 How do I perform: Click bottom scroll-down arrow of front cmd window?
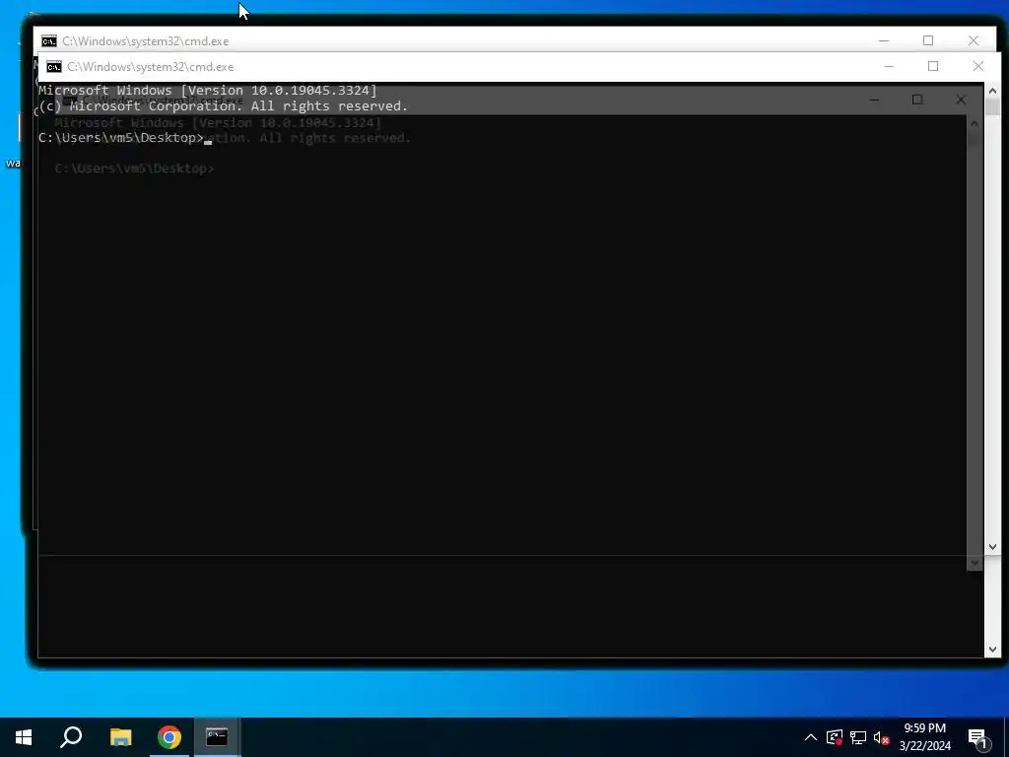pyautogui.click(x=992, y=650)
